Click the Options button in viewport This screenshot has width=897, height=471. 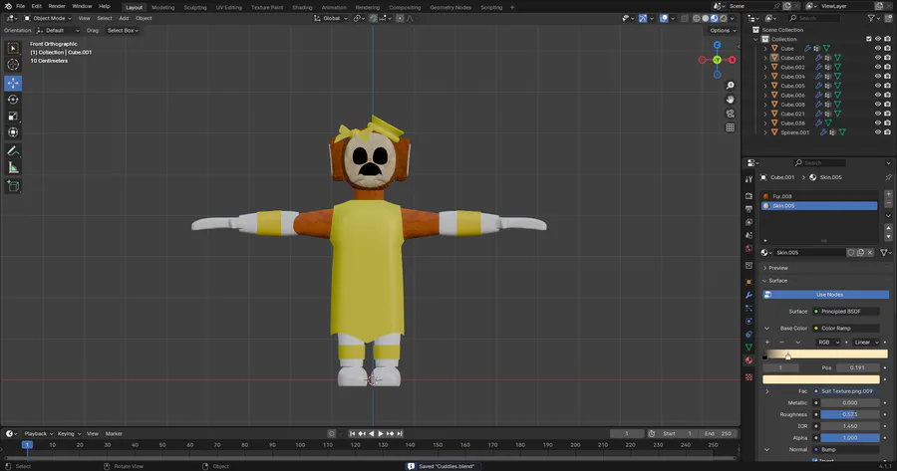722,30
